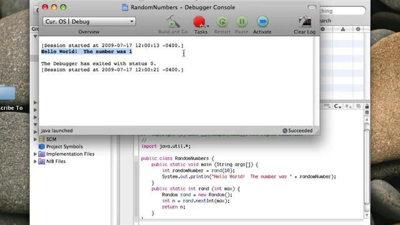Click the editor scrollbar down arrow
Image resolution: width=400 pixels, height=225 pixels.
(x=367, y=216)
